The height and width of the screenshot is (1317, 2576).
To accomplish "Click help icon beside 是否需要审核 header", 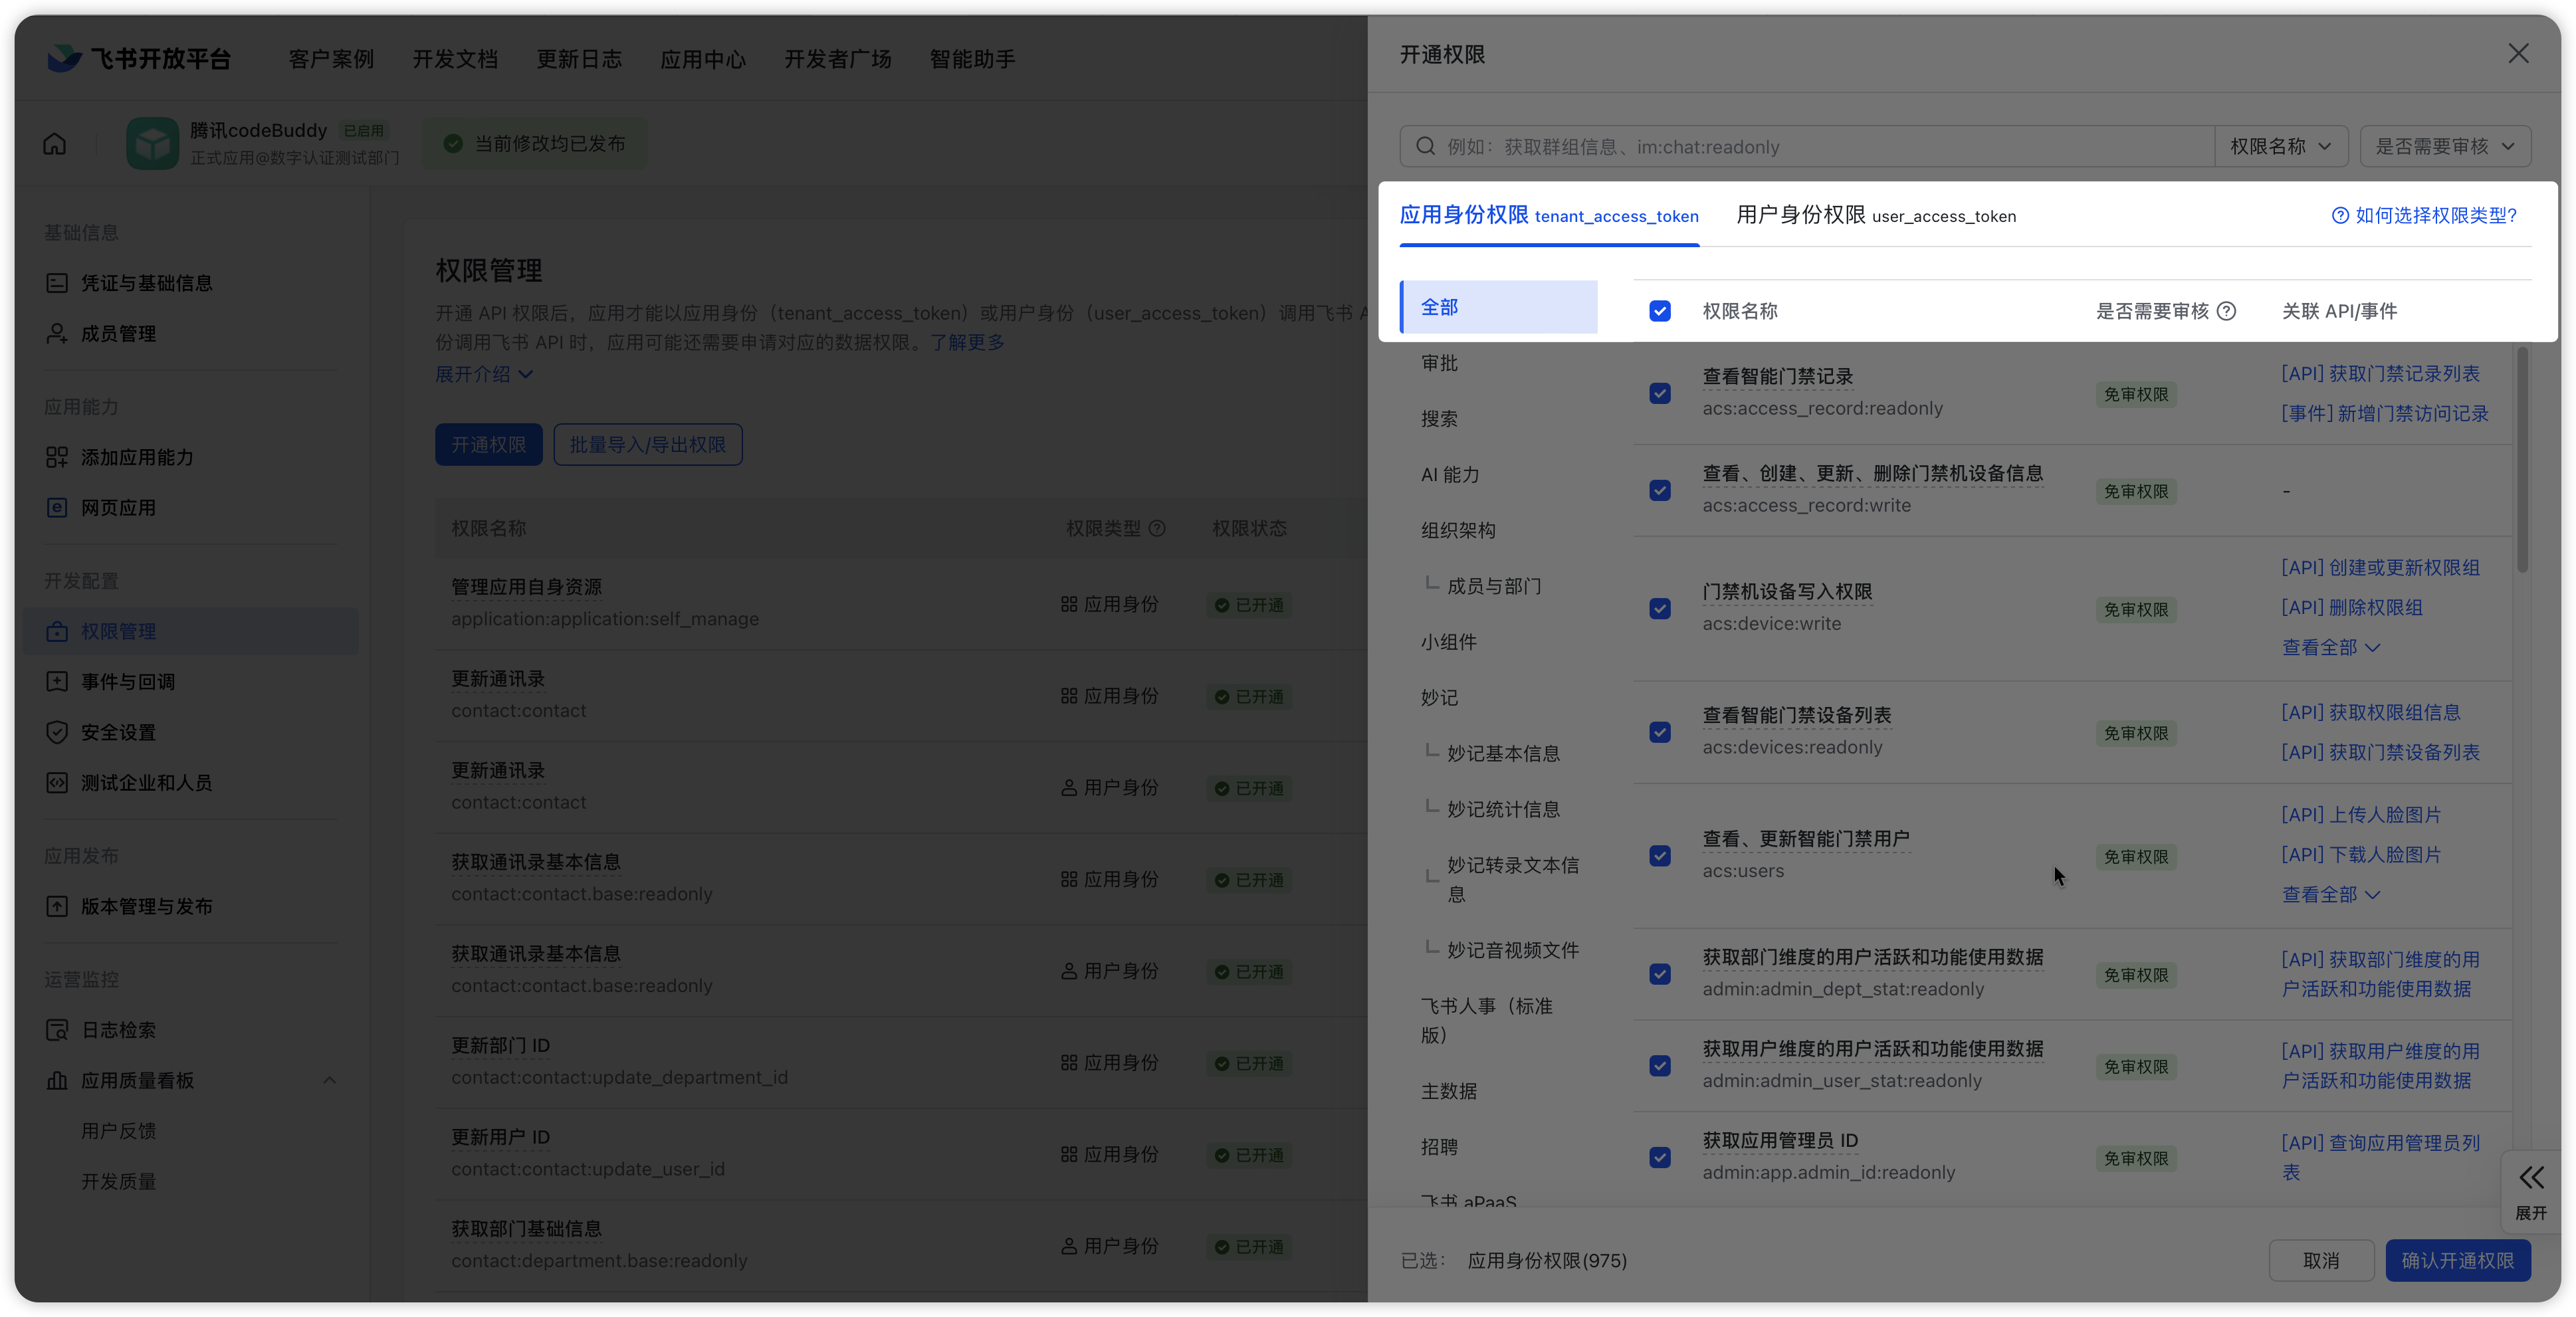I will 2226,311.
